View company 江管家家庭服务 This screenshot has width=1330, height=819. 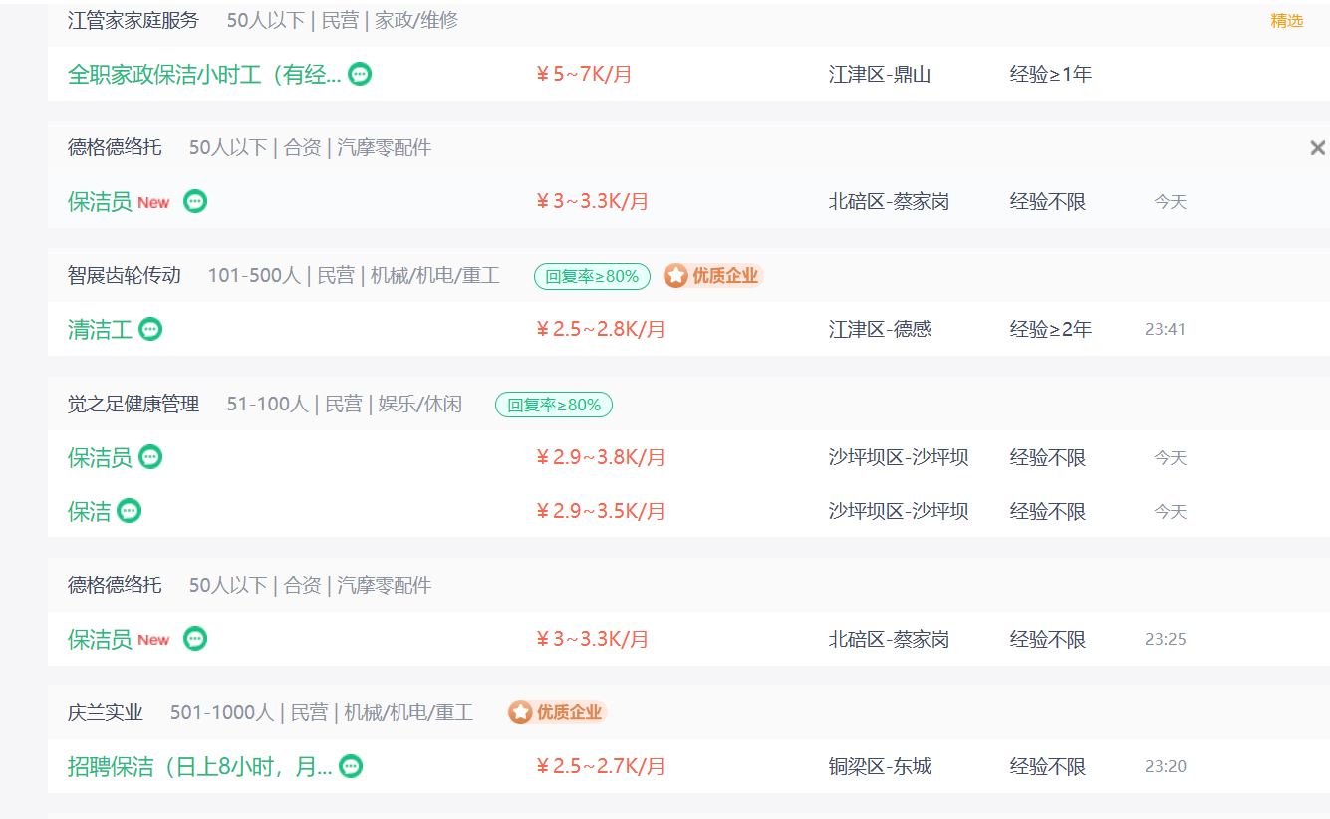pyautogui.click(x=133, y=20)
